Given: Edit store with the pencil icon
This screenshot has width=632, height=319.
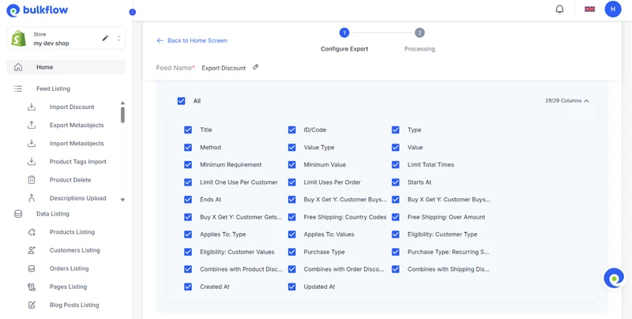Looking at the screenshot, I should click(105, 38).
